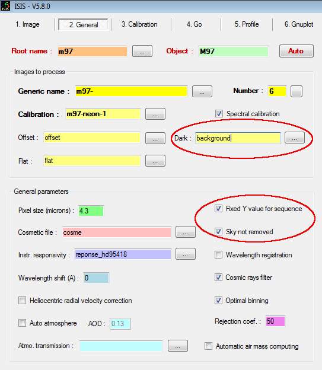
Task: Click browse button next to Offset field
Action: (x=155, y=138)
